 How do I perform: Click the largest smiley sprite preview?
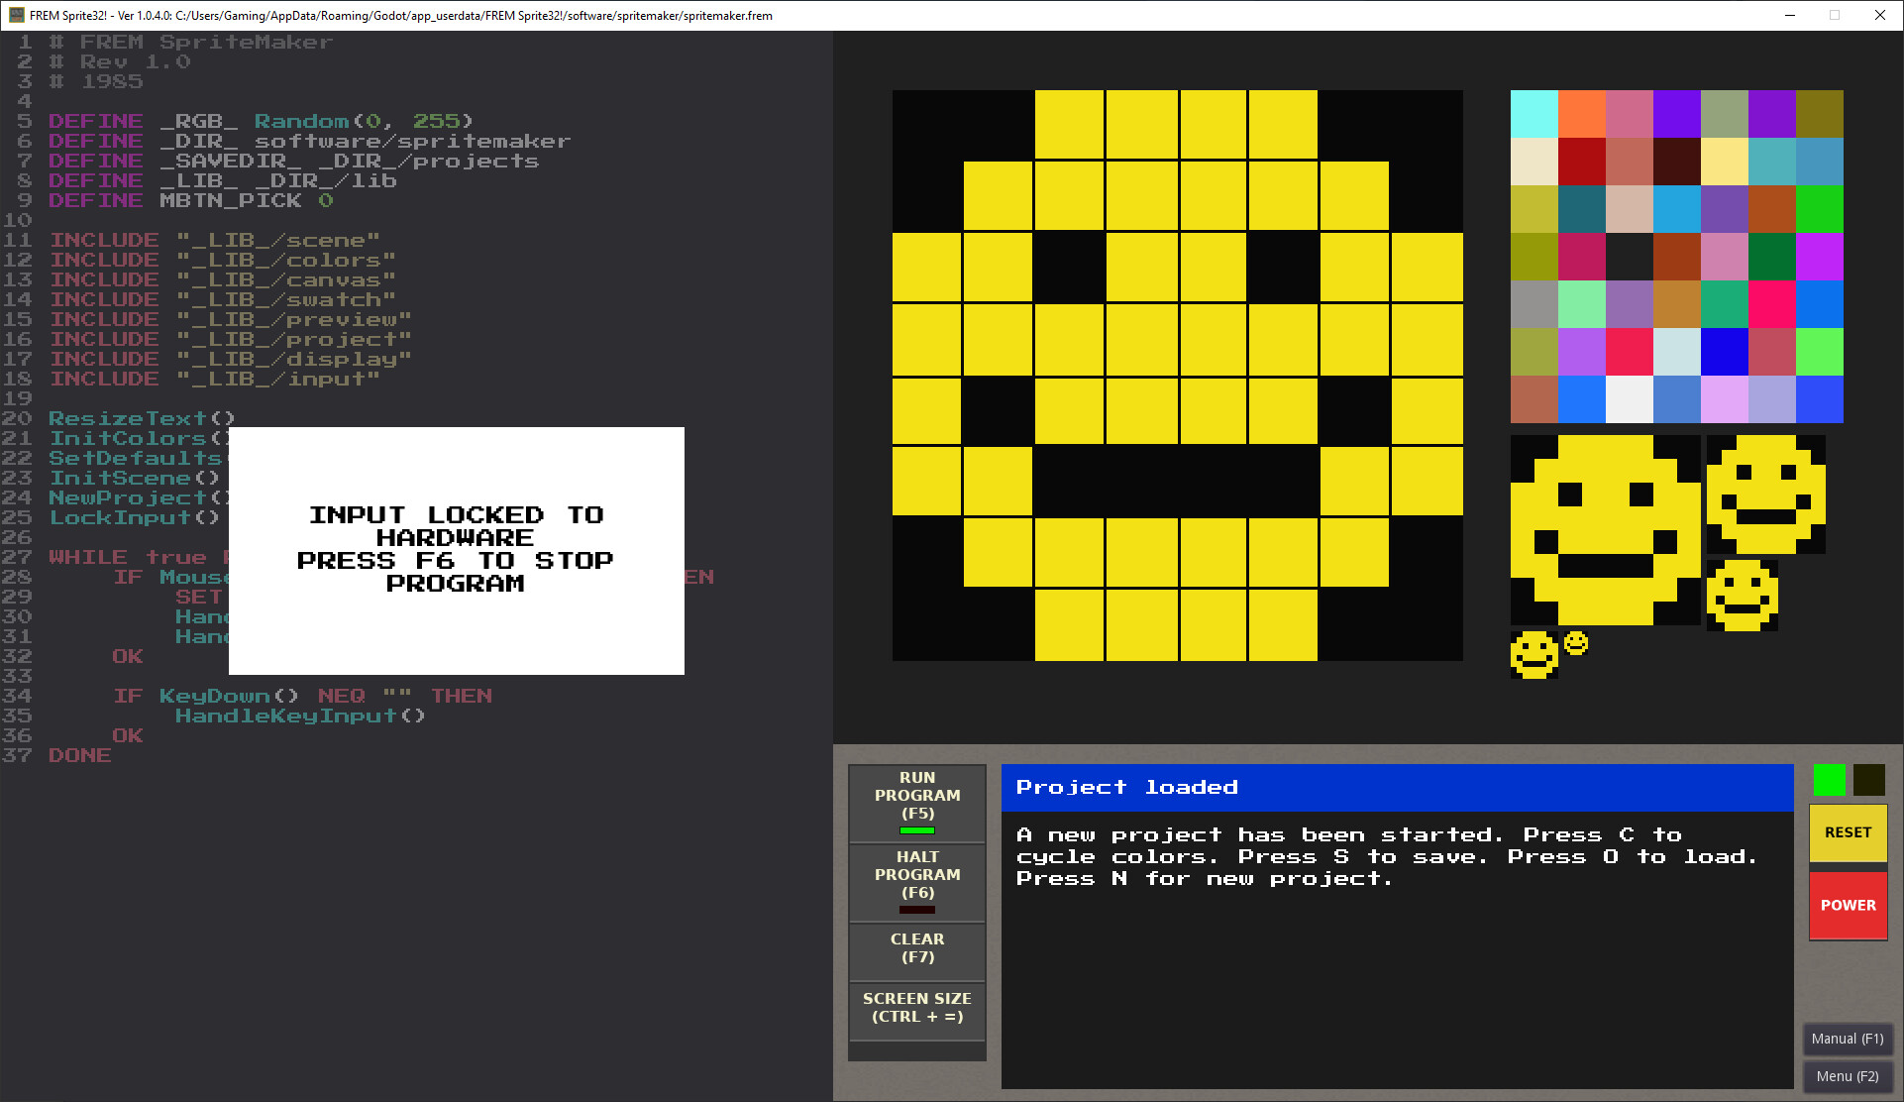point(1605,530)
